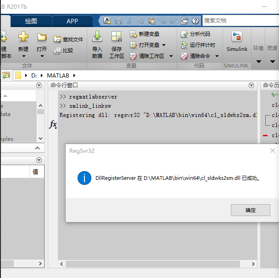
Task: Expand the 打开 dropdown arrow
Action: (x=42, y=56)
